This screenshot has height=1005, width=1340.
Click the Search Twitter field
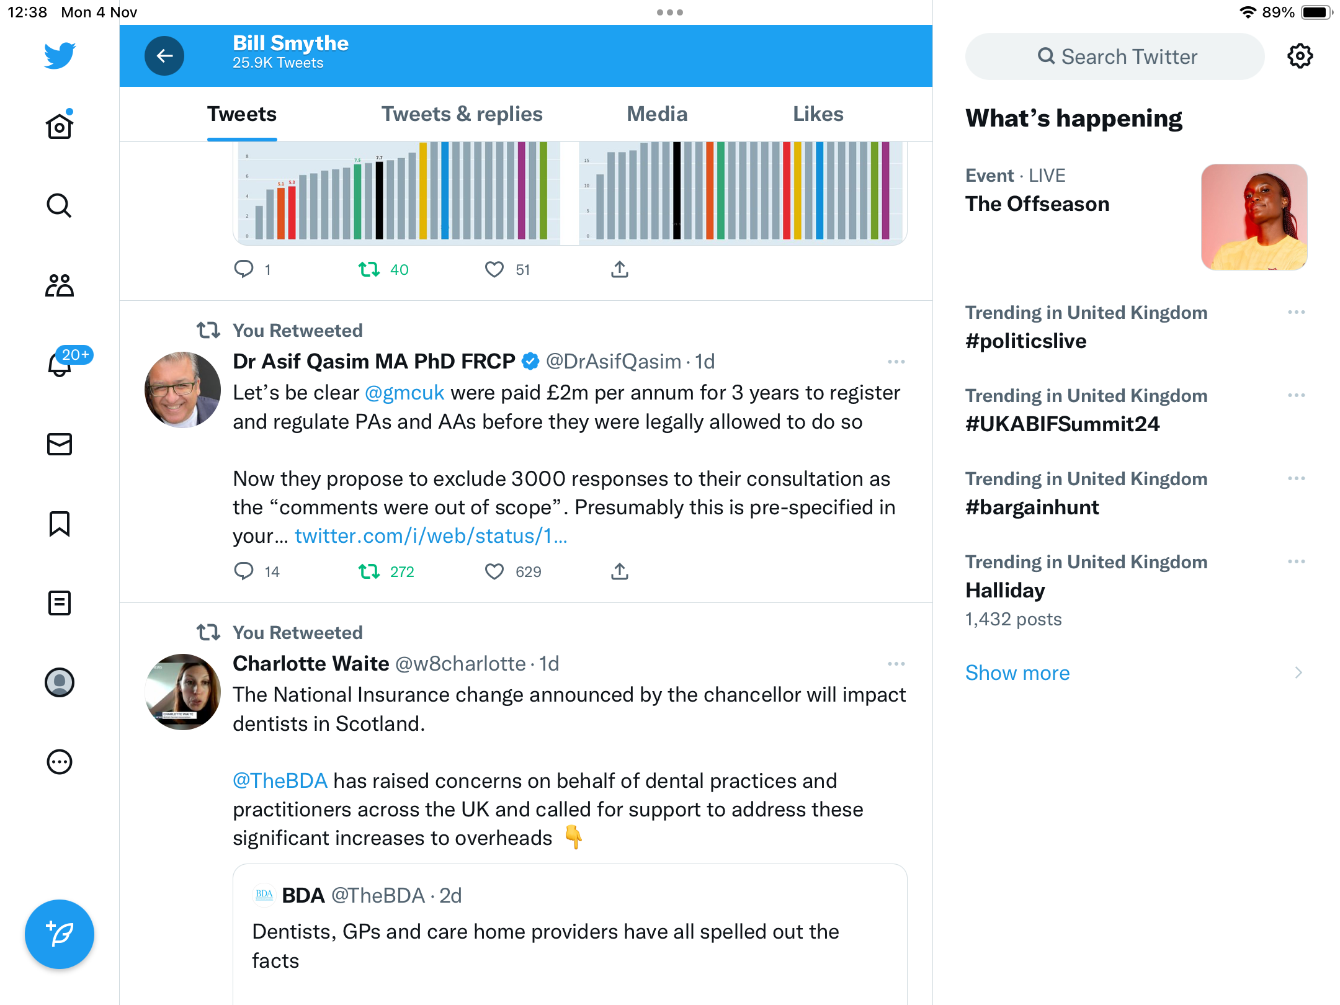tap(1115, 56)
